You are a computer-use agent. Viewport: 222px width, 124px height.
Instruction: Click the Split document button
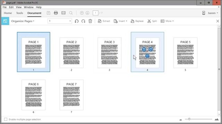[x=152, y=21]
